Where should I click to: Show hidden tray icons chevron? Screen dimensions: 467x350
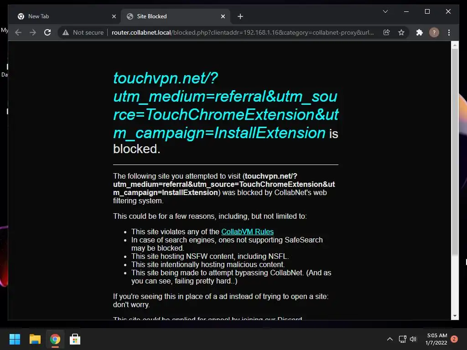[389, 339]
